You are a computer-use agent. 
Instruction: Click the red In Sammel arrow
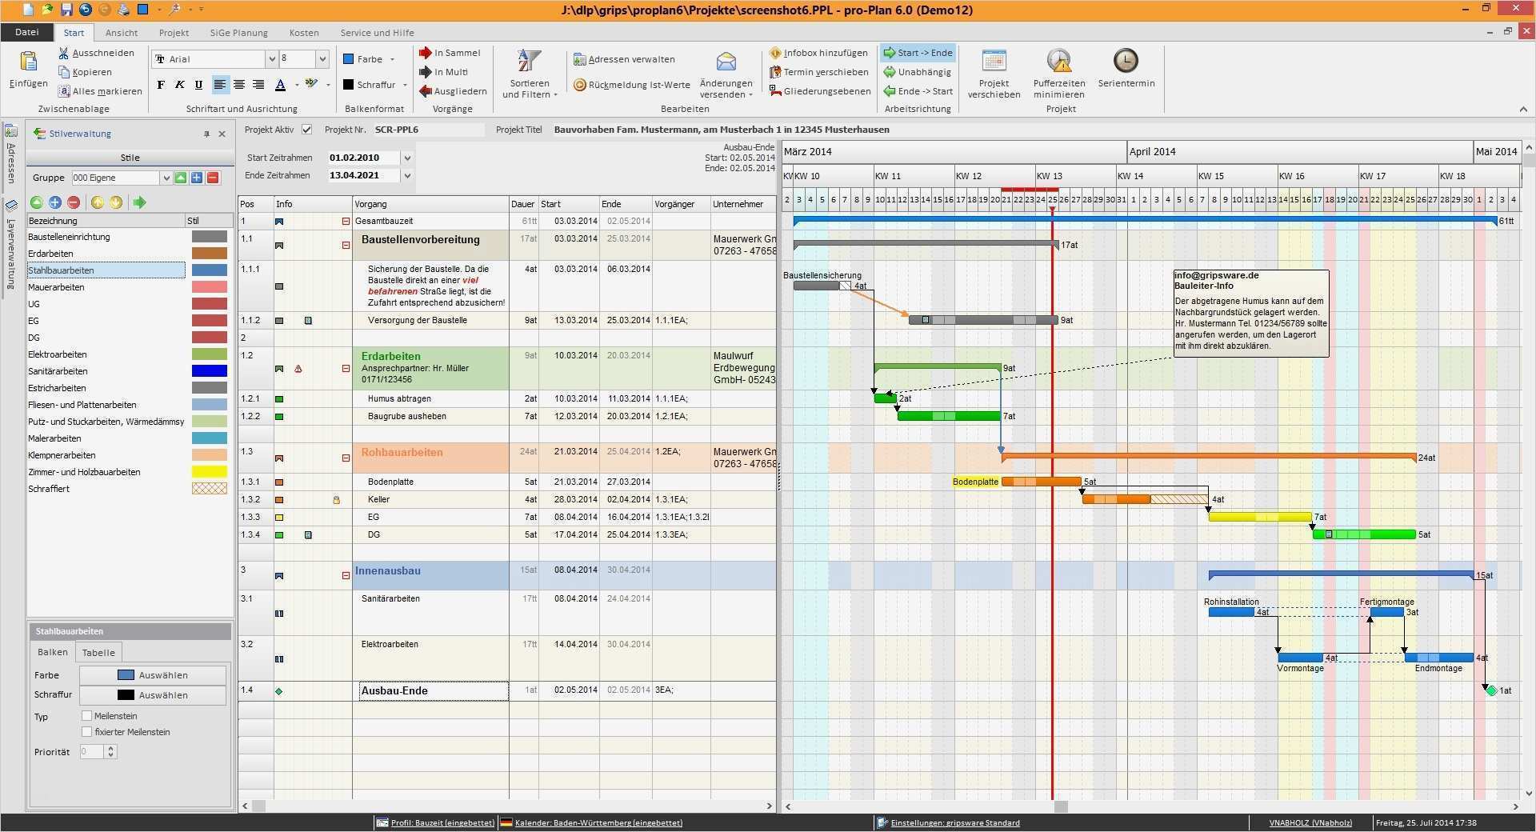point(426,53)
